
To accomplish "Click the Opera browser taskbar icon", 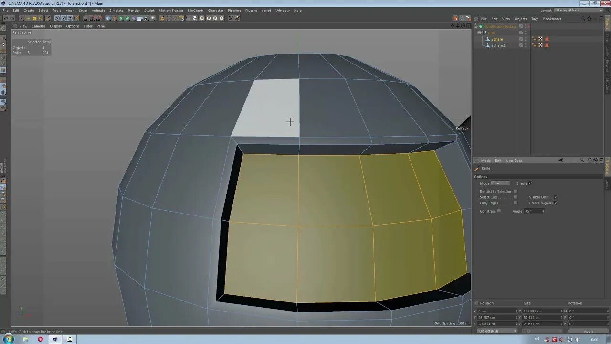I will (x=40, y=339).
